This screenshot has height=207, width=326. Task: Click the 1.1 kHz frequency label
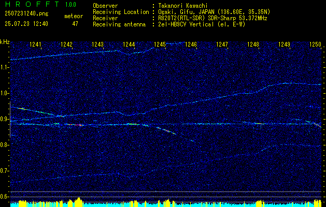click(4, 67)
